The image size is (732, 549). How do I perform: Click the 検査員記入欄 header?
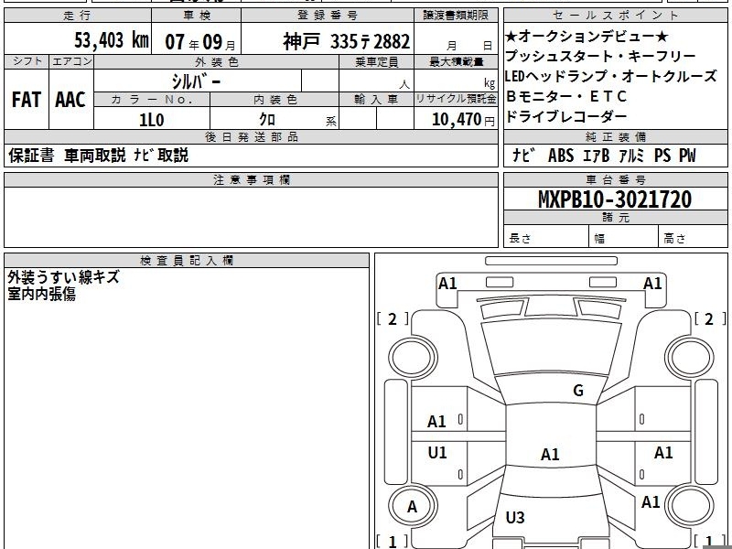point(187,261)
